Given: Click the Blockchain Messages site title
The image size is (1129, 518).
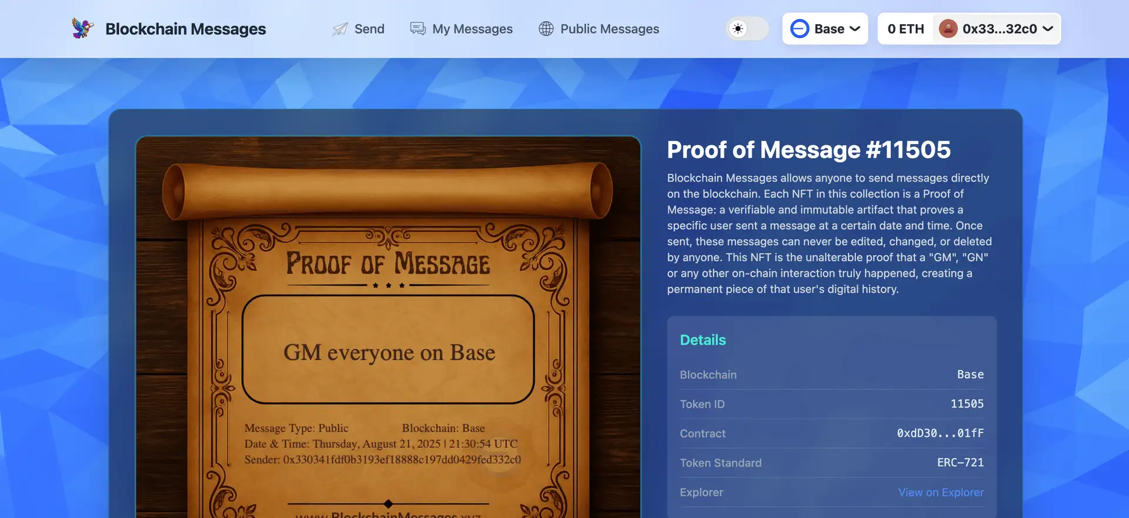Looking at the screenshot, I should click(185, 29).
